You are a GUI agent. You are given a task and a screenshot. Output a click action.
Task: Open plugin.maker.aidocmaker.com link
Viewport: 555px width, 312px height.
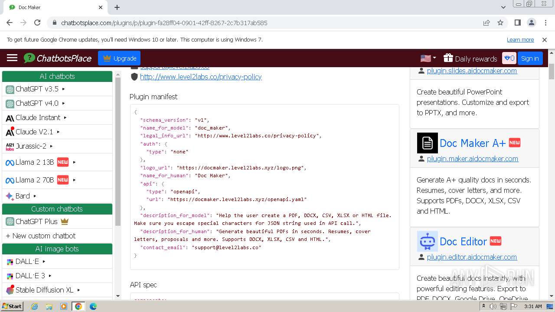pyautogui.click(x=473, y=159)
